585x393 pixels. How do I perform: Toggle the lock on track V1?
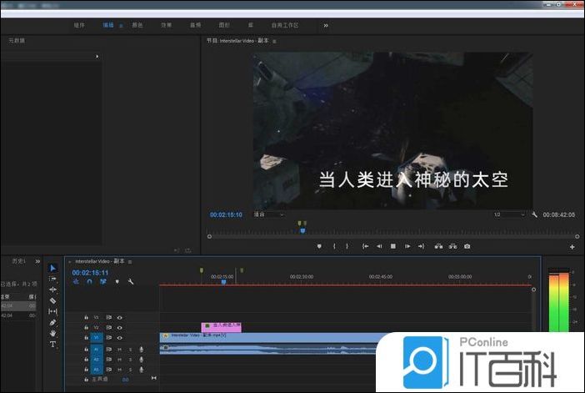click(x=86, y=337)
